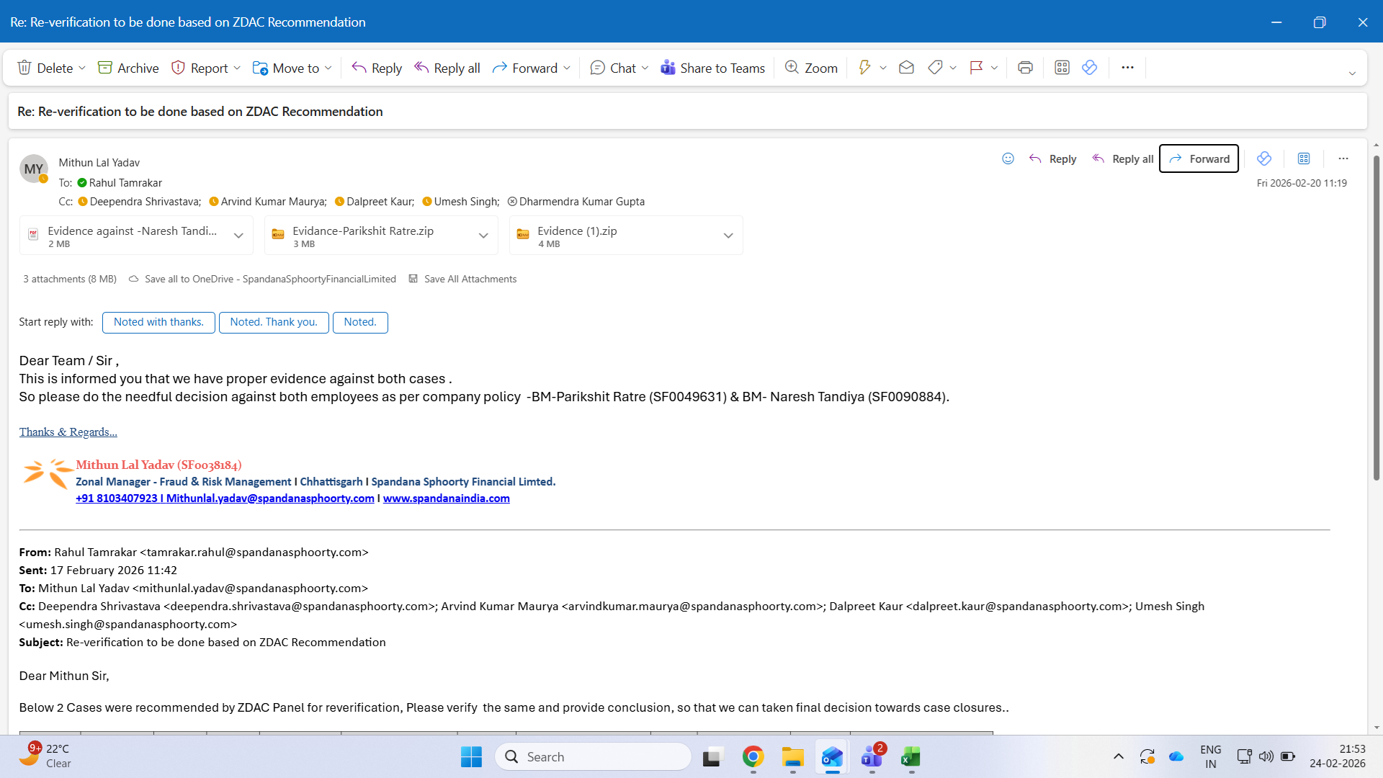Expand the Delete options dropdown arrow
The image size is (1383, 778).
tap(82, 68)
